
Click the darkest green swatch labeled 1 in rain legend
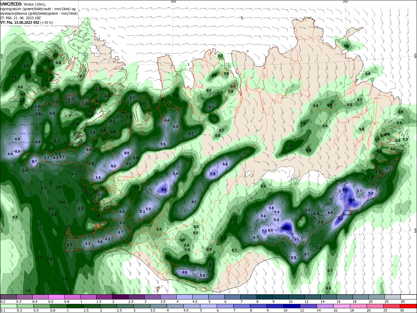(x=75, y=306)
